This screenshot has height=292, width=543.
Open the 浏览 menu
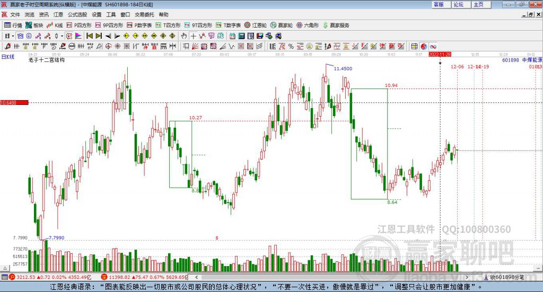pos(30,14)
